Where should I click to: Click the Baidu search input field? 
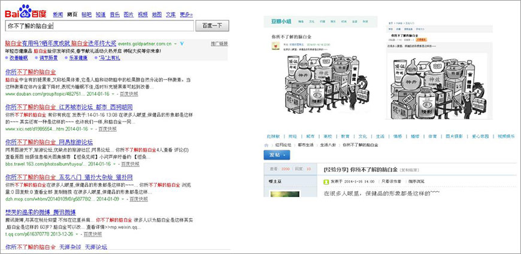[99, 26]
